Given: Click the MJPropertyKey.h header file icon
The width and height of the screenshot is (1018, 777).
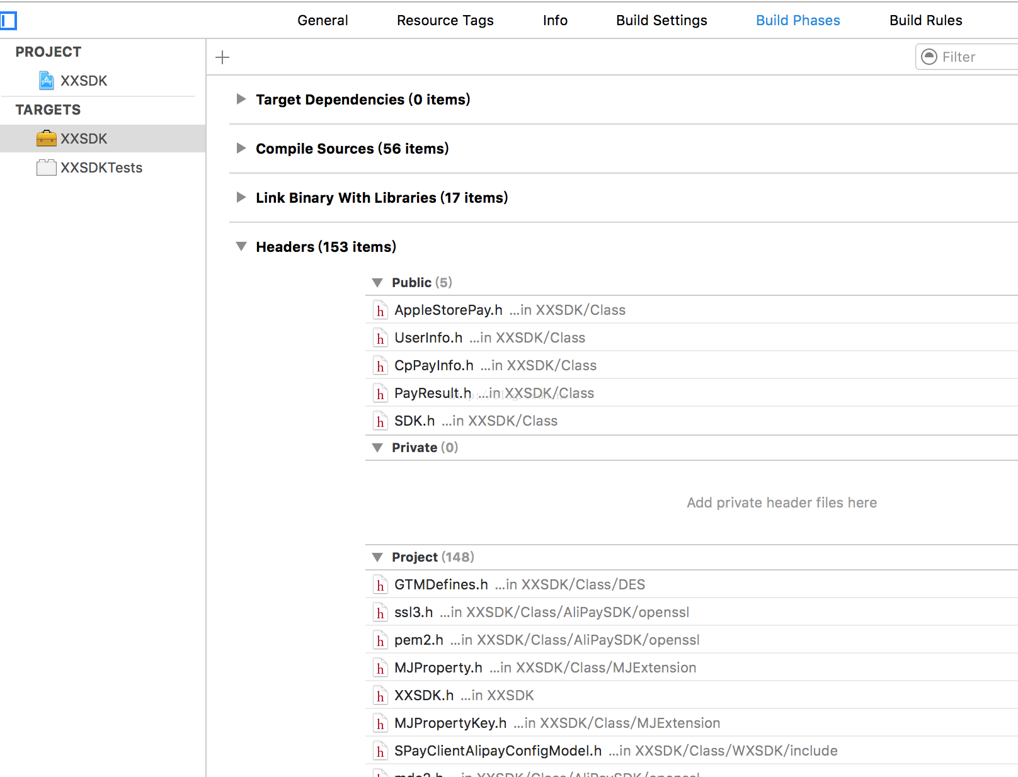Looking at the screenshot, I should (x=380, y=723).
